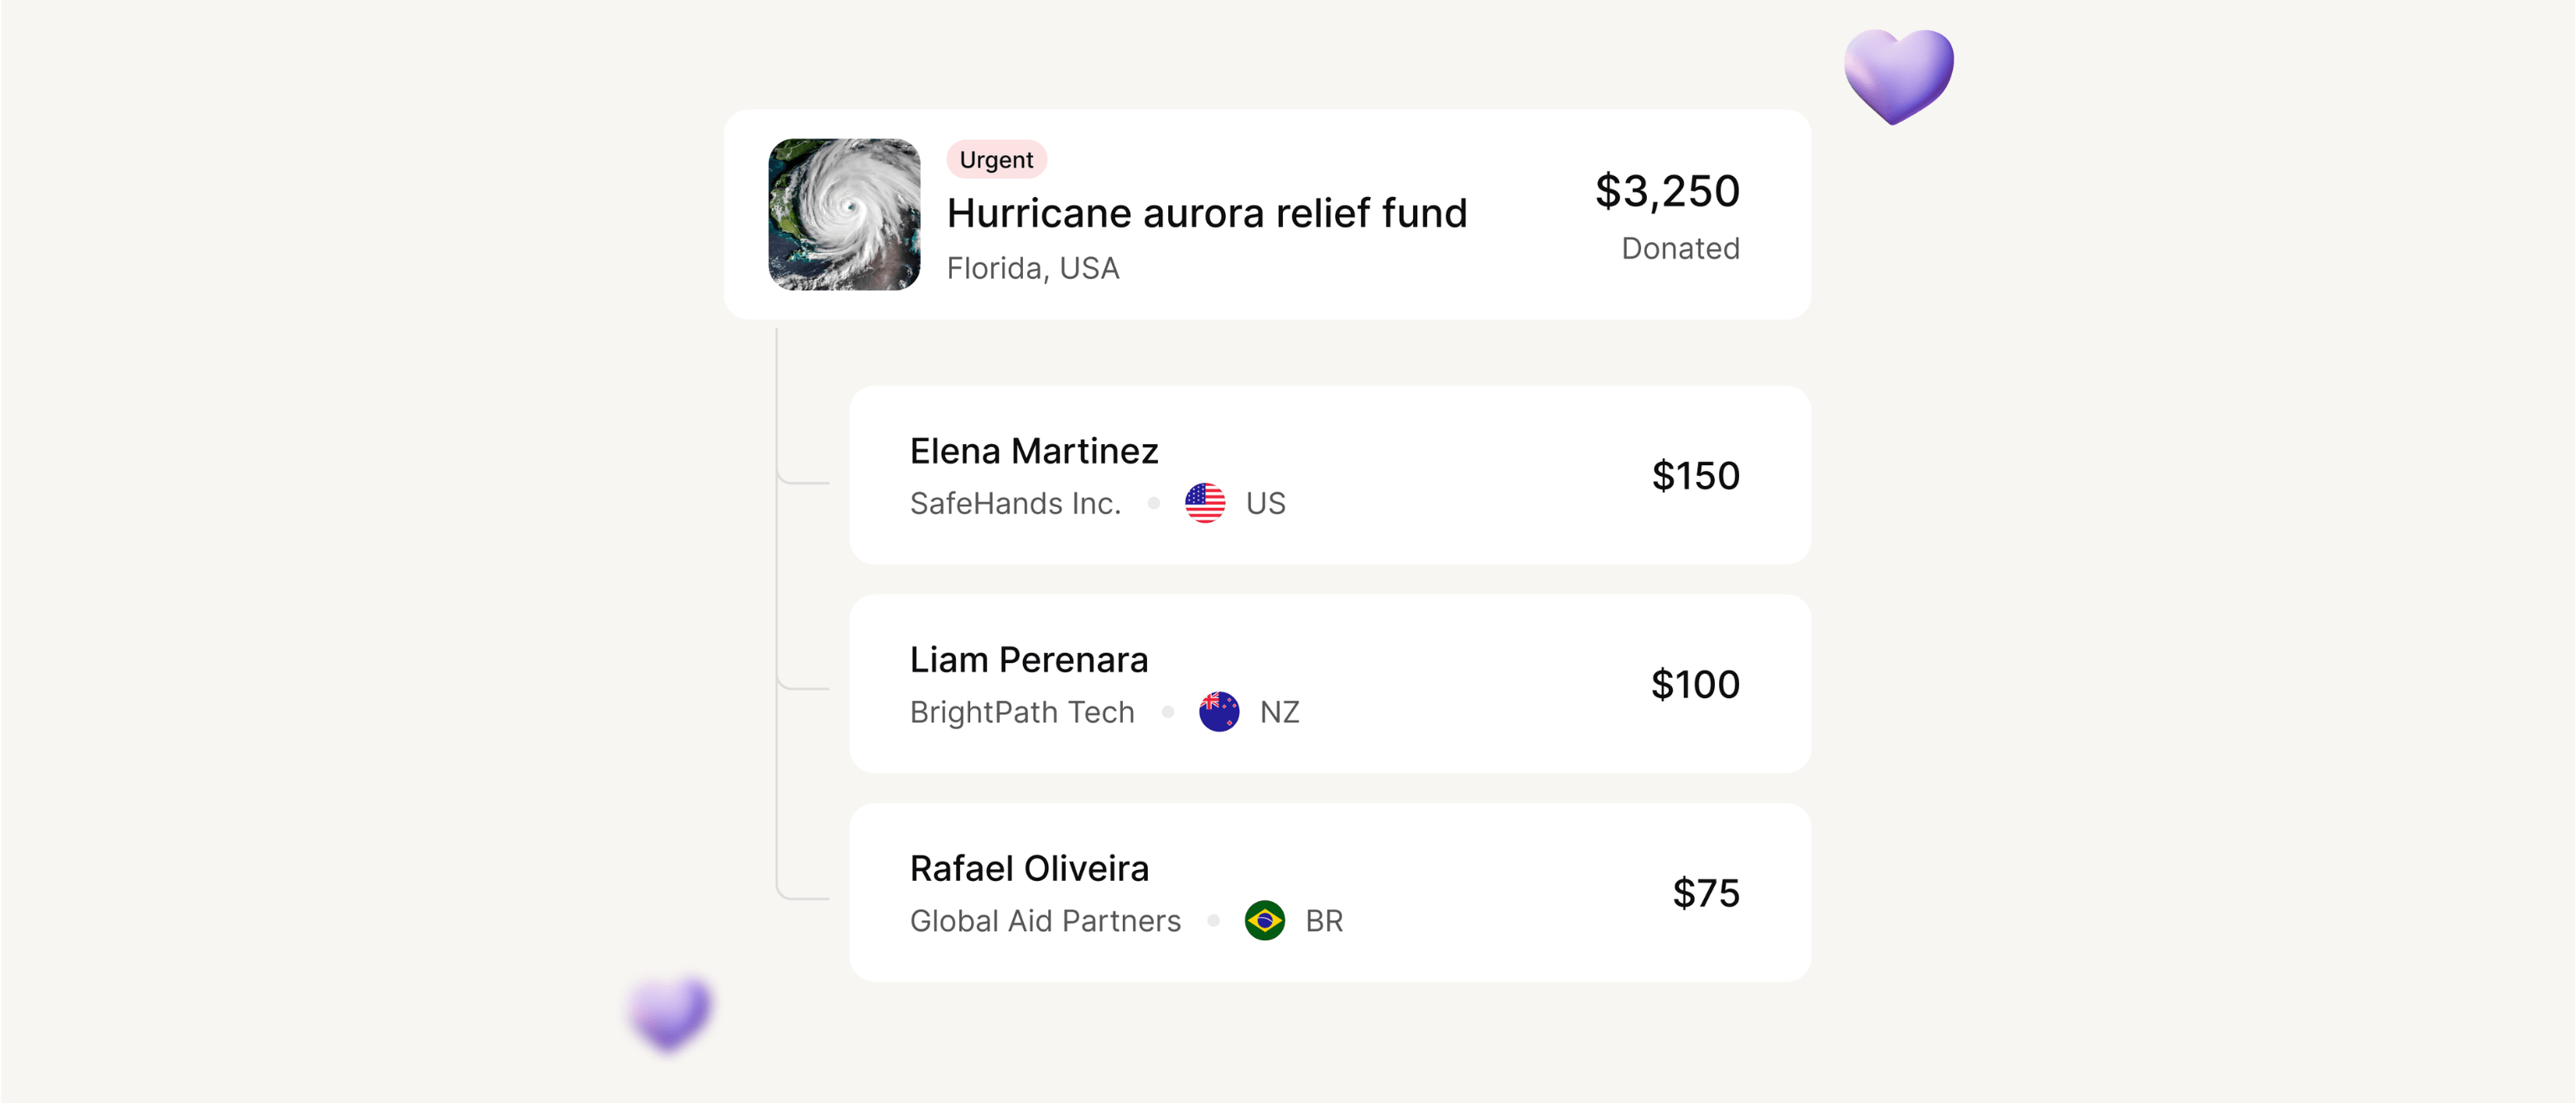Click the Florida, USA location text
The width and height of the screenshot is (2576, 1103).
point(1032,267)
